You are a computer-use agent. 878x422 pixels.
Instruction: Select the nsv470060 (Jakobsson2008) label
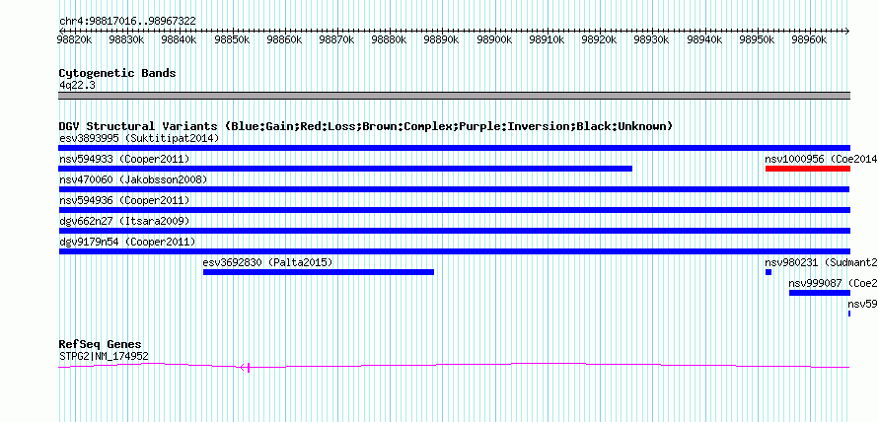click(133, 179)
